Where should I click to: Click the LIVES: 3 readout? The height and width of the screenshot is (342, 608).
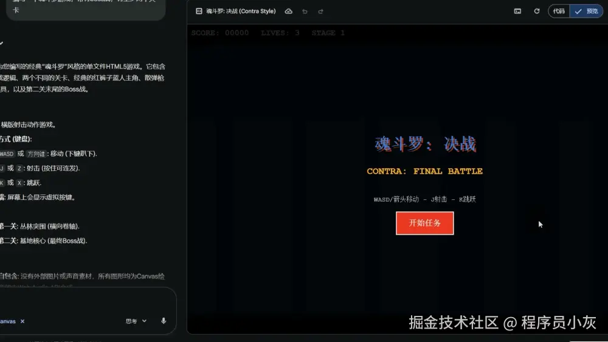[x=280, y=33]
